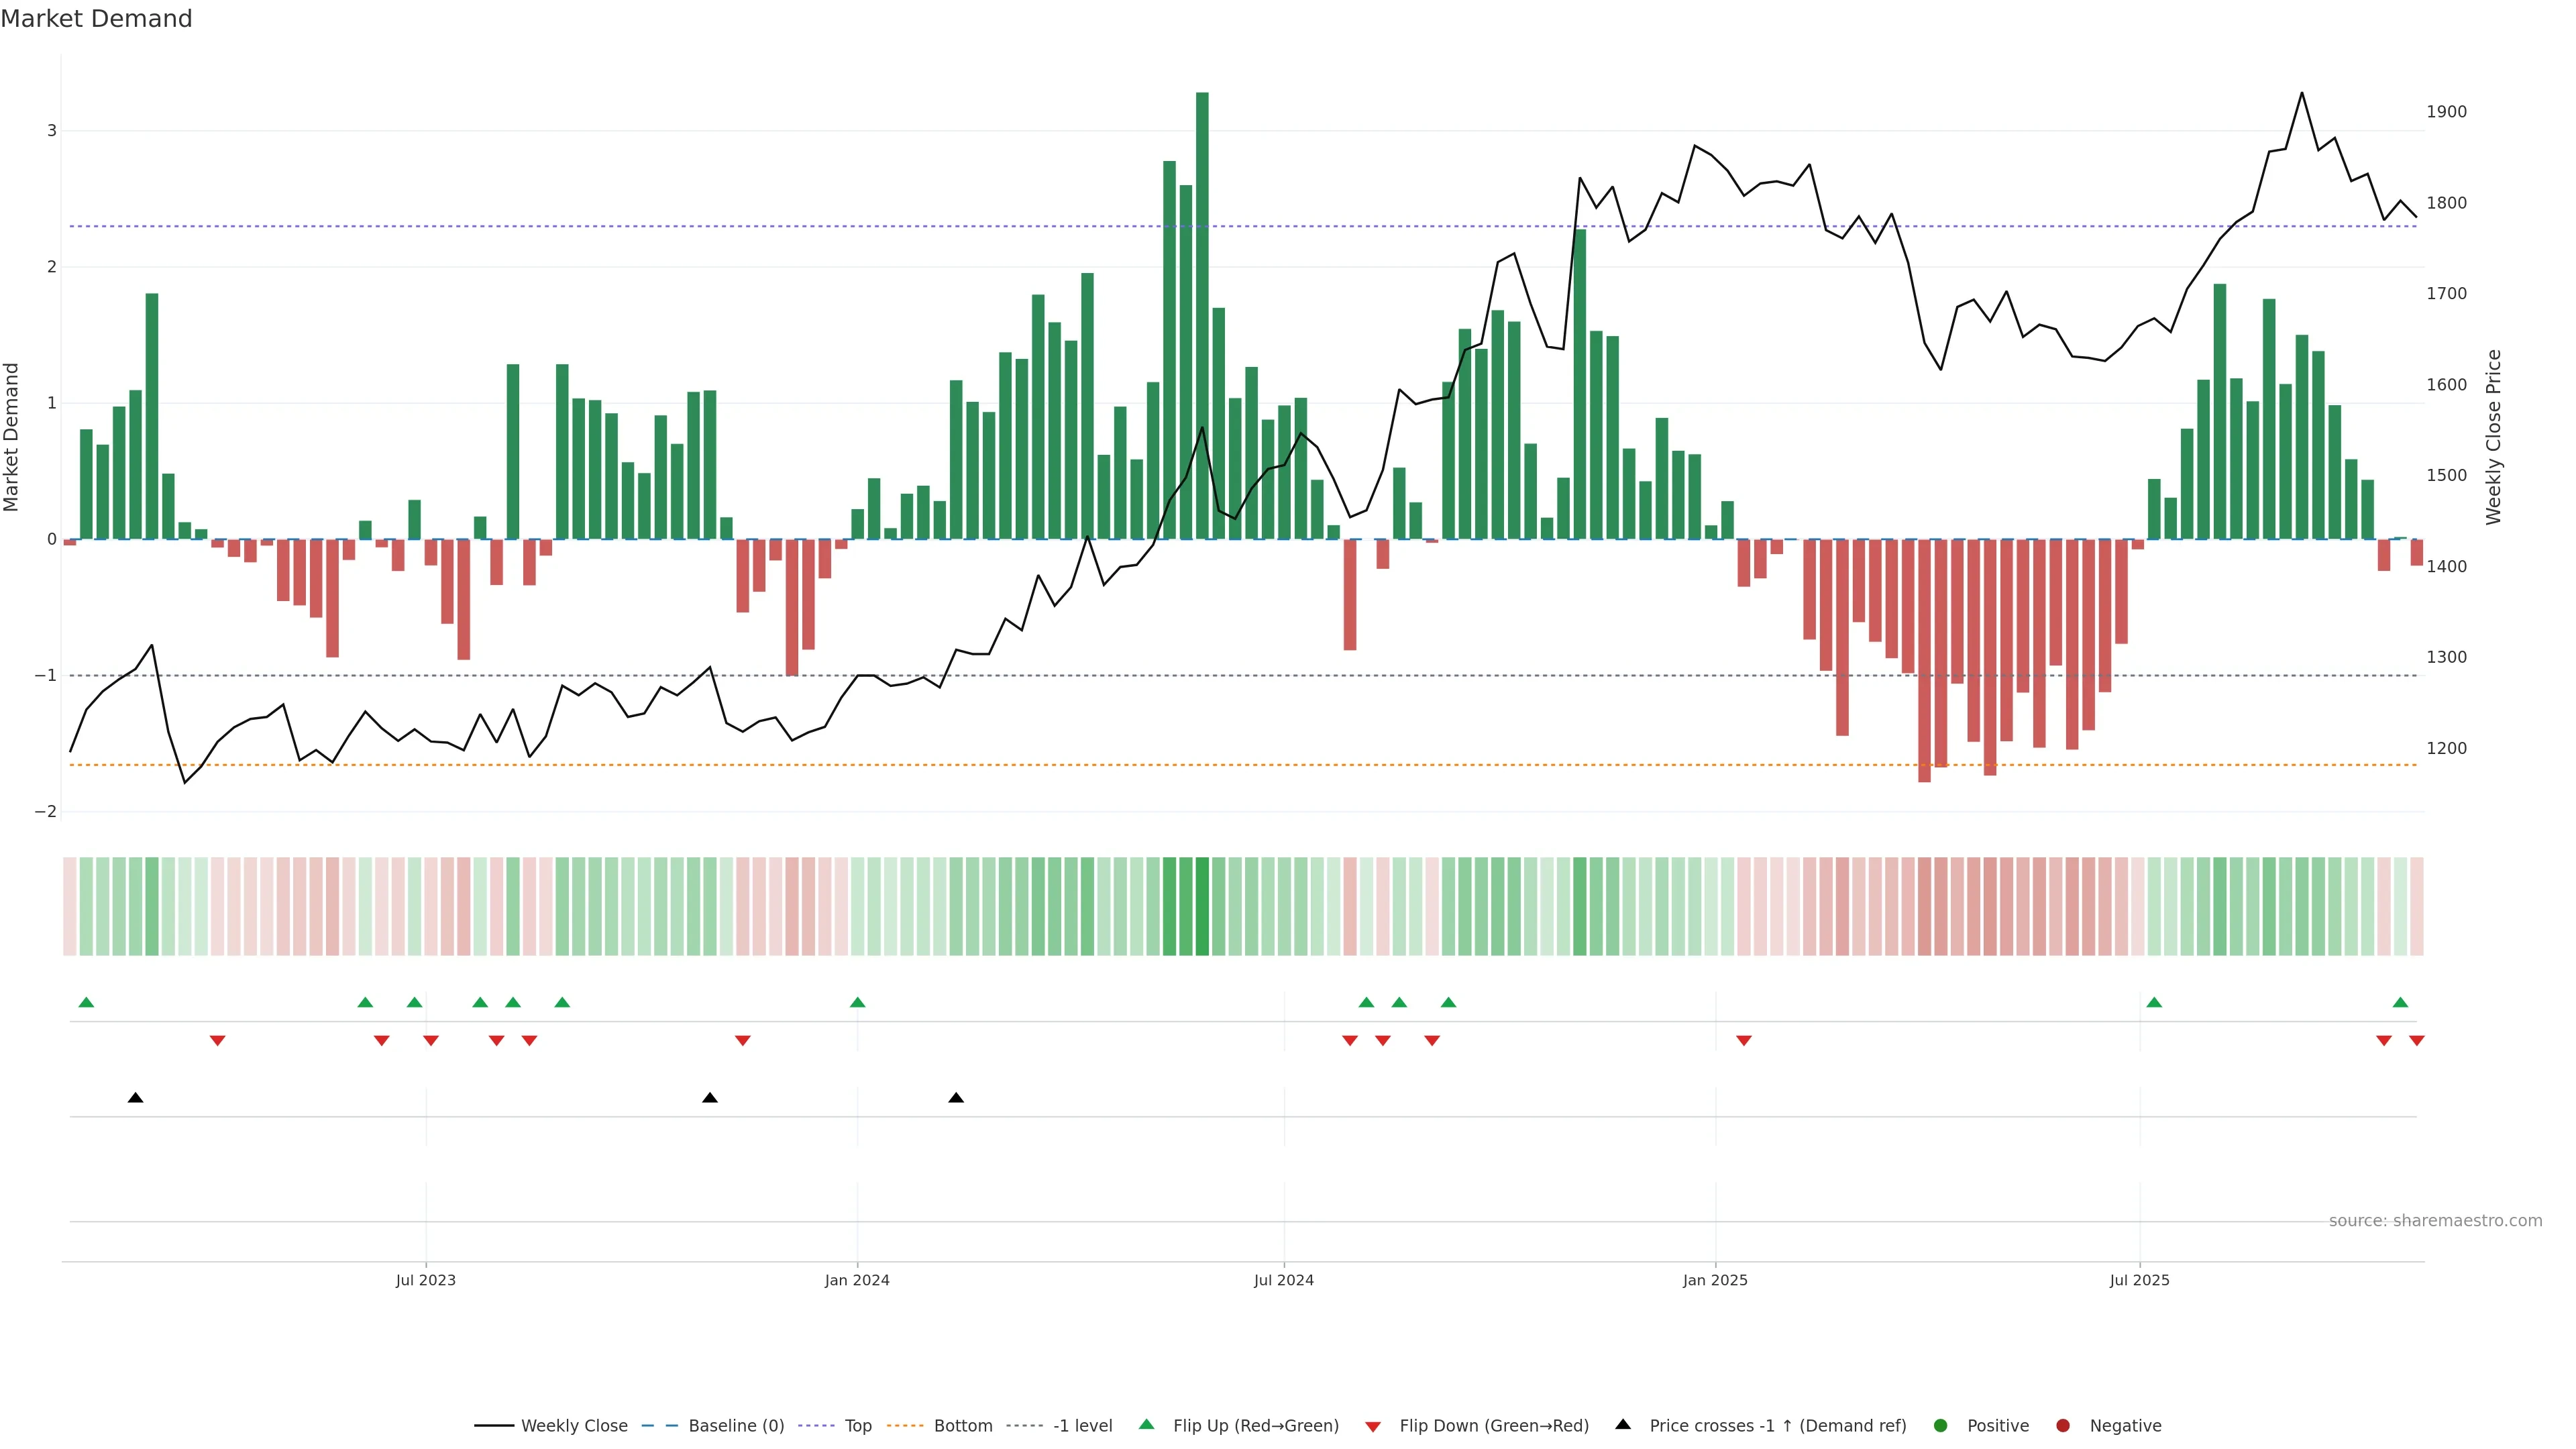Toggle the -1 level legend item
Image resolution: width=2576 pixels, height=1449 pixels.
pyautogui.click(x=1082, y=1425)
